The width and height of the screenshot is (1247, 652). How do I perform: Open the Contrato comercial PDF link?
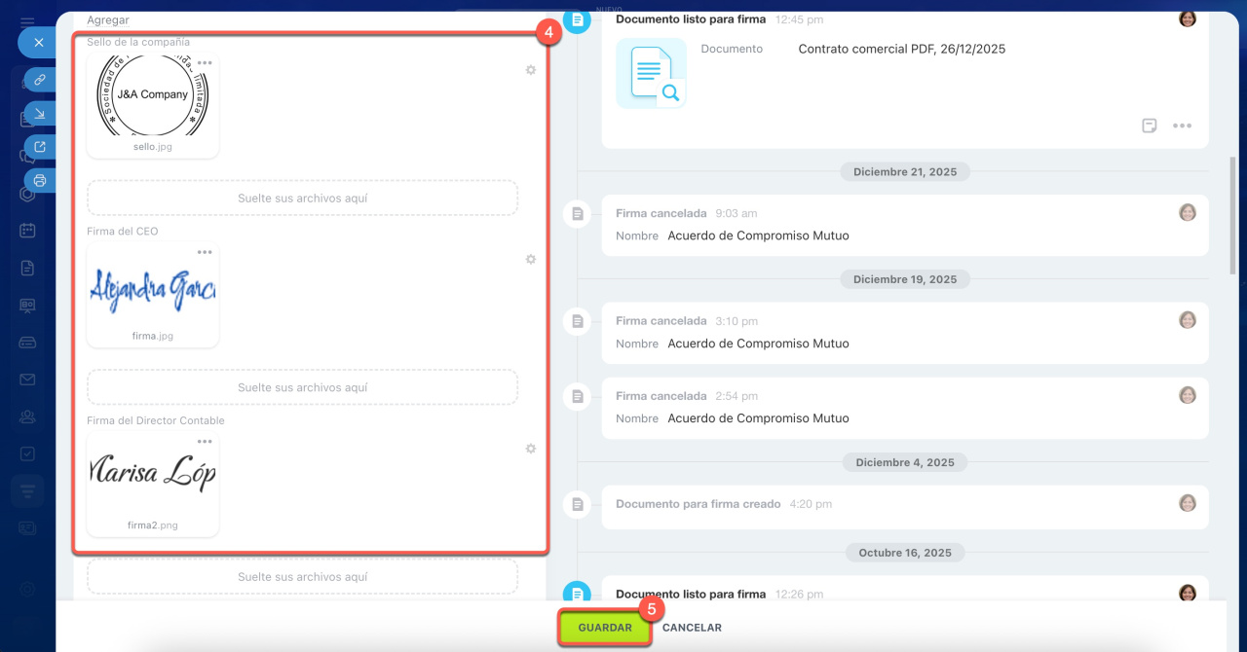[x=901, y=49]
